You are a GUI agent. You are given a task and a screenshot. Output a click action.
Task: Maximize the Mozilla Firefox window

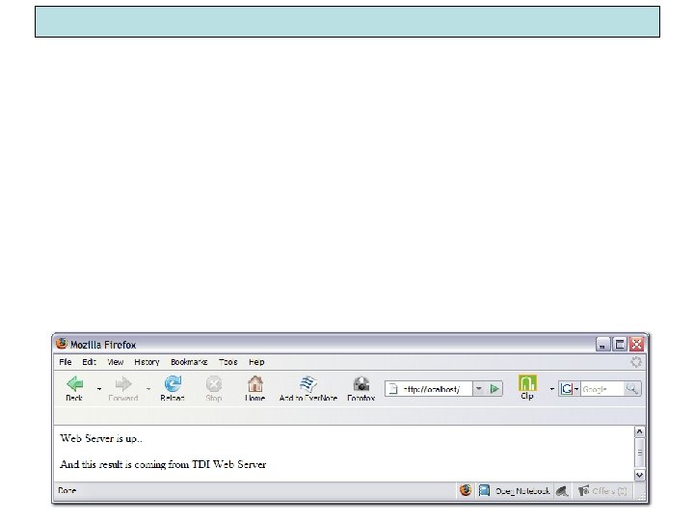click(620, 344)
